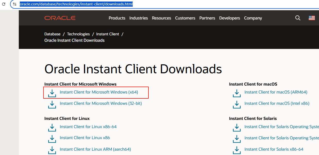Open Instant Client for Solaris x86-64 link
This screenshot has width=319, height=155.
274,149
